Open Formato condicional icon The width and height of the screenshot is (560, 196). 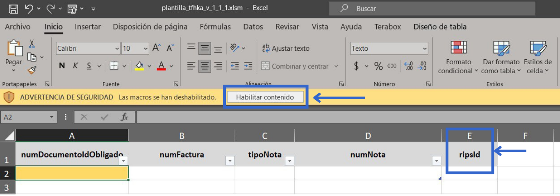click(x=458, y=57)
